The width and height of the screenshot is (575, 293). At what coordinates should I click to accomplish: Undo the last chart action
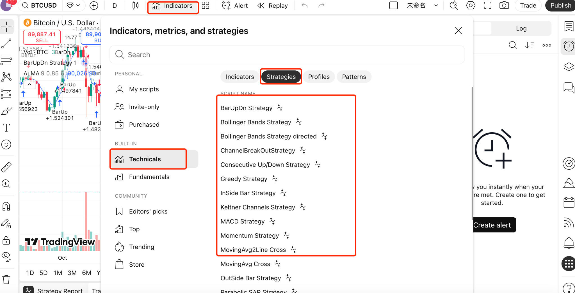tap(305, 6)
